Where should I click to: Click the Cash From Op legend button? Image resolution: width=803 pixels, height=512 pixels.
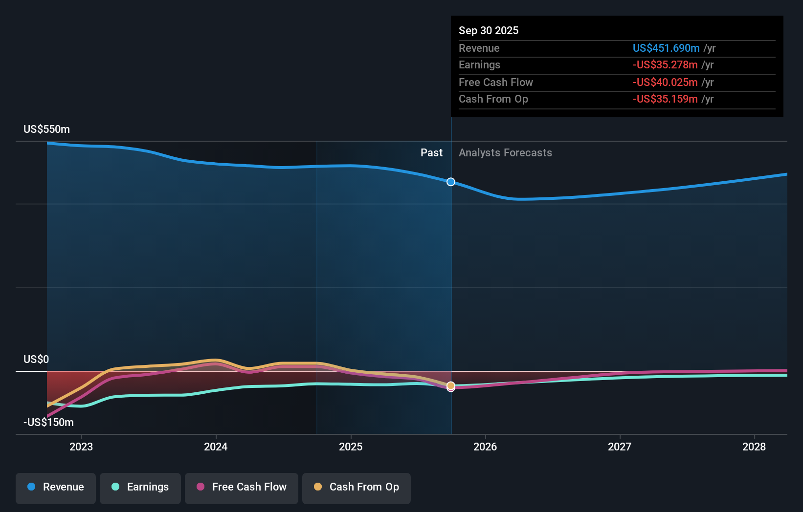[356, 487]
